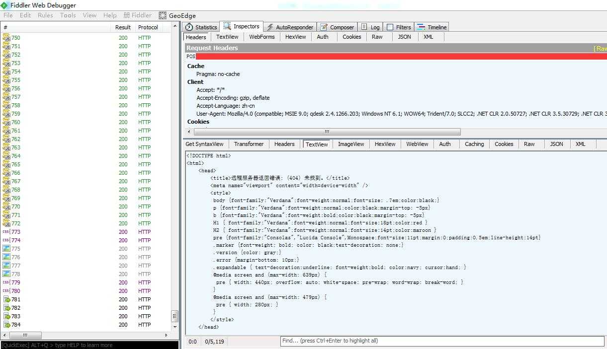The width and height of the screenshot is (607, 349).
Task: Switch to response ImageView tab
Action: click(x=351, y=144)
